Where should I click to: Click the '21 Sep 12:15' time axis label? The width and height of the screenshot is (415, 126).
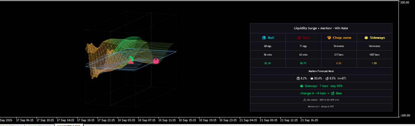pyautogui.click(x=289, y=120)
